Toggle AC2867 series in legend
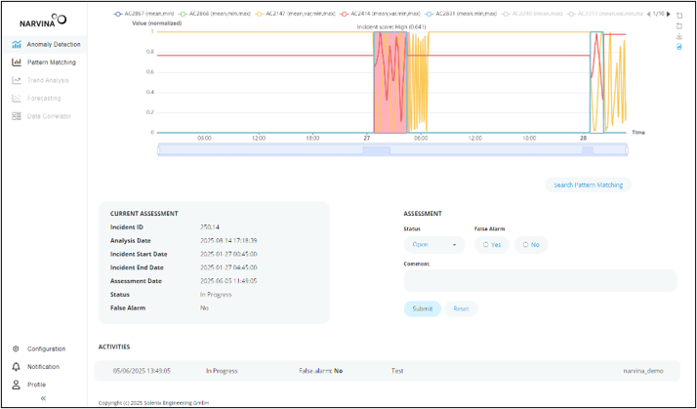Screen dimensions: 697x409 145,15
